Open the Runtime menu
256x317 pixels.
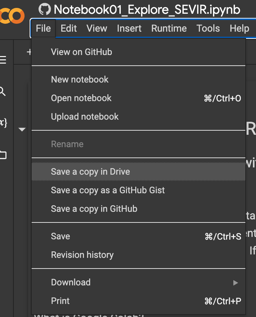[169, 28]
